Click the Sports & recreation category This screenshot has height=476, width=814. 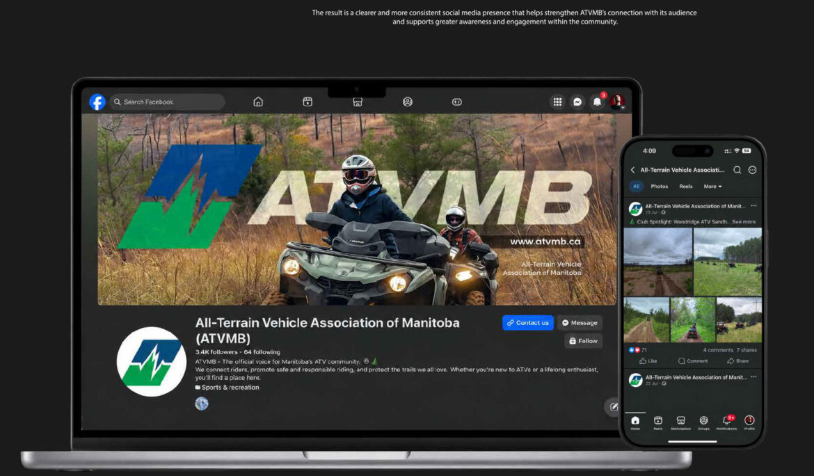point(227,387)
